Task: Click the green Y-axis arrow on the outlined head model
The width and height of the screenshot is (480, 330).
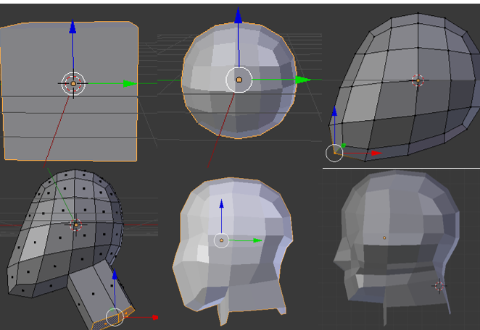Action: click(x=257, y=240)
